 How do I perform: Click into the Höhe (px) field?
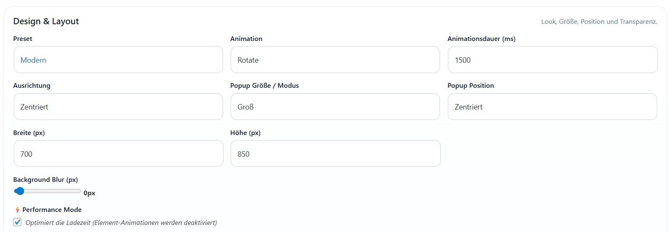(x=335, y=153)
